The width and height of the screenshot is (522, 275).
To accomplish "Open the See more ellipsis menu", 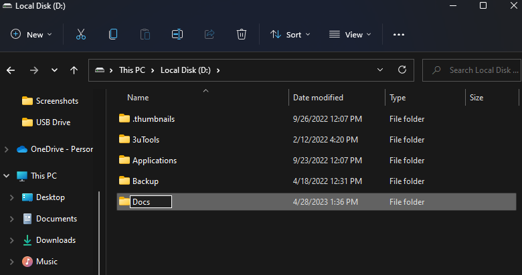I will (x=399, y=34).
